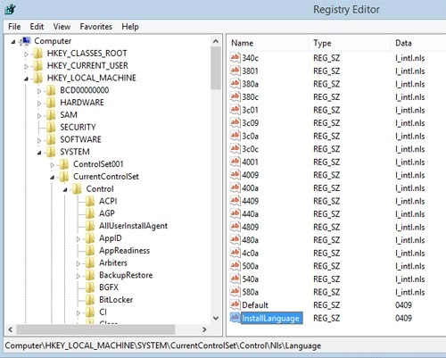Image resolution: width=446 pixels, height=358 pixels.
Task: Click the string value icon for 500a
Action: [x=235, y=265]
